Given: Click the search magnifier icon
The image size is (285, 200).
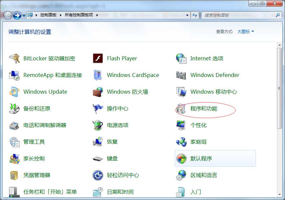Looking at the screenshot, I should coord(278,15).
